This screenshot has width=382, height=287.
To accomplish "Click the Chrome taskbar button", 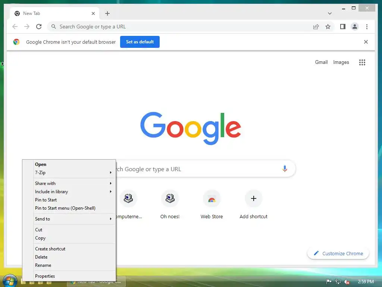I will coord(97,282).
